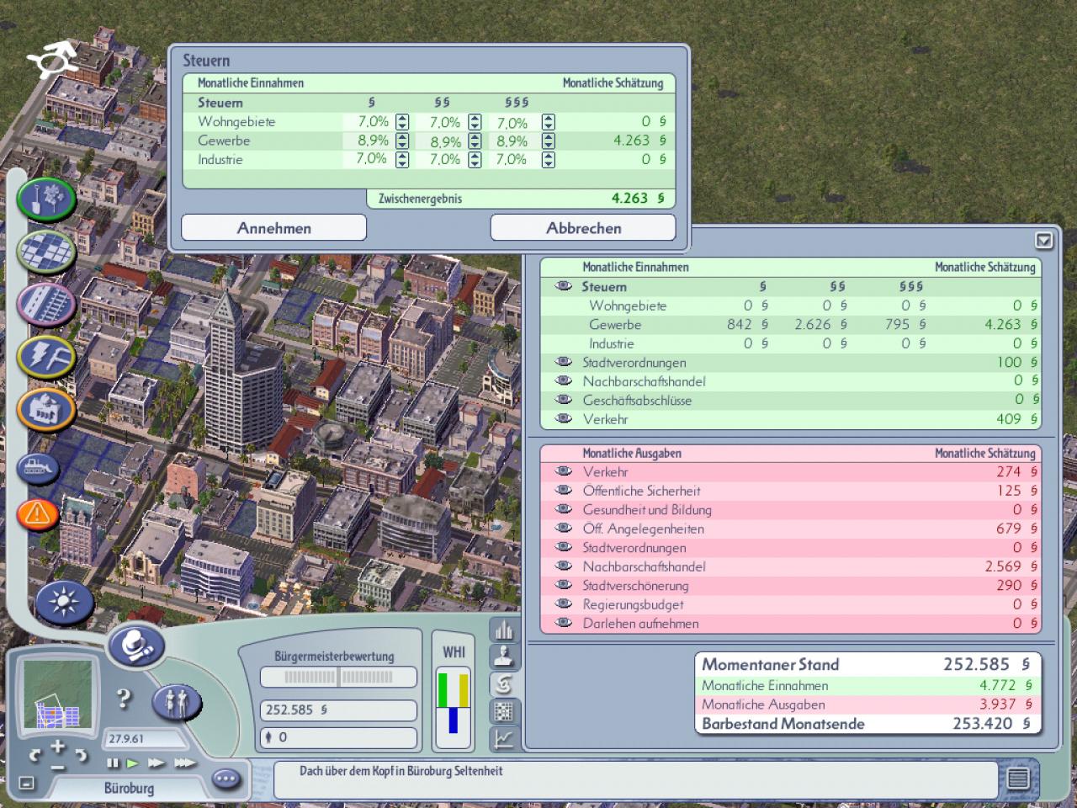
Task: Toggle the eye for Darlehen aufnehmen
Action: 564,623
